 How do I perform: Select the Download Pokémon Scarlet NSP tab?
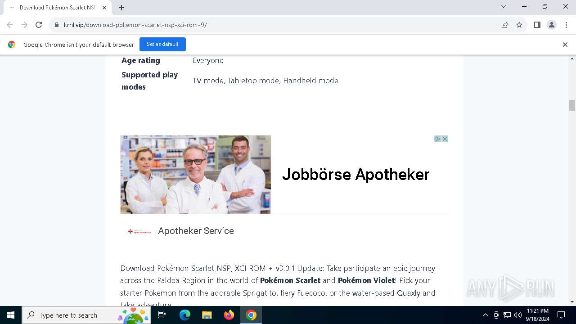(x=58, y=8)
